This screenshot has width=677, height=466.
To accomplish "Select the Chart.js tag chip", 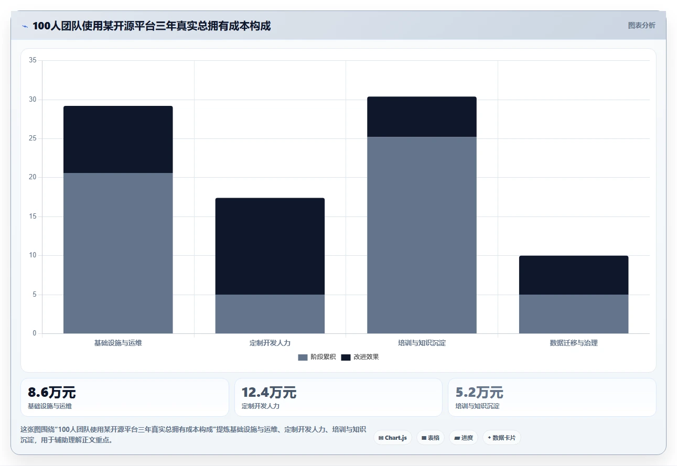I will point(393,438).
